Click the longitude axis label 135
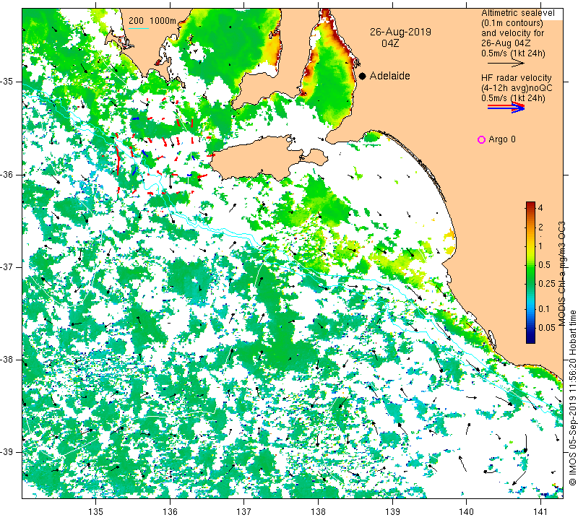The height and width of the screenshot is (520, 578). coord(96,512)
